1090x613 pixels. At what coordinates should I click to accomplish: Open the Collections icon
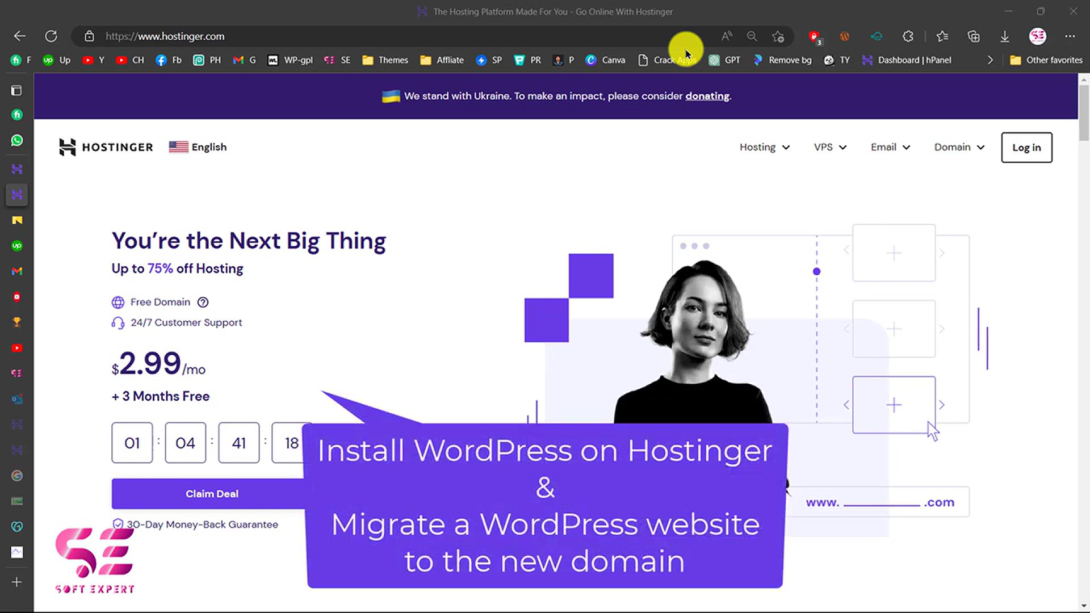(x=974, y=36)
